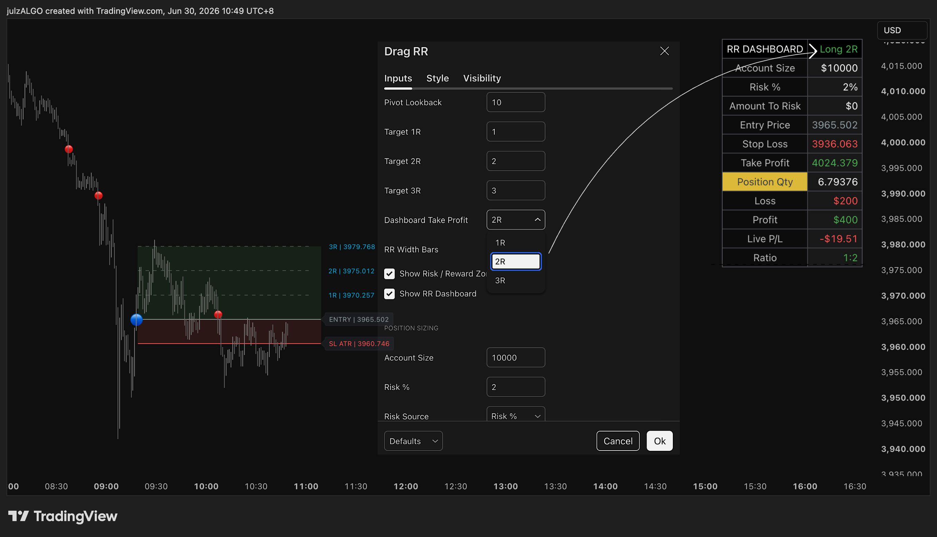
Task: Click the Target 3R input field
Action: tap(516, 190)
